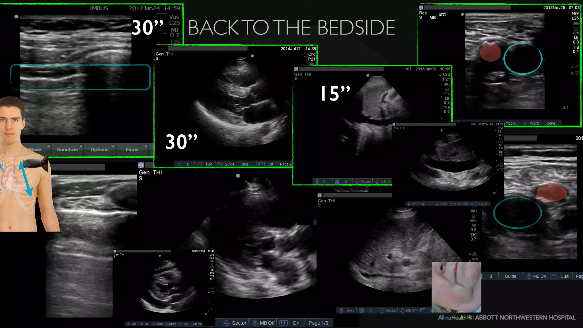Click the face photo thumbnail

point(456,287)
